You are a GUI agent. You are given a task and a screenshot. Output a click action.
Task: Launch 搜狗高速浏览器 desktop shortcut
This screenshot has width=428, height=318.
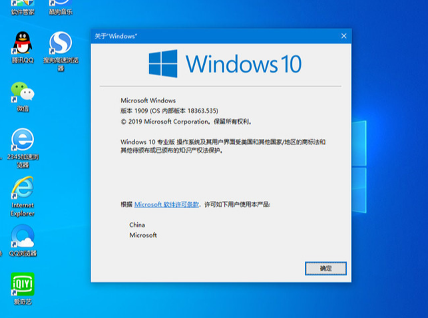(61, 51)
